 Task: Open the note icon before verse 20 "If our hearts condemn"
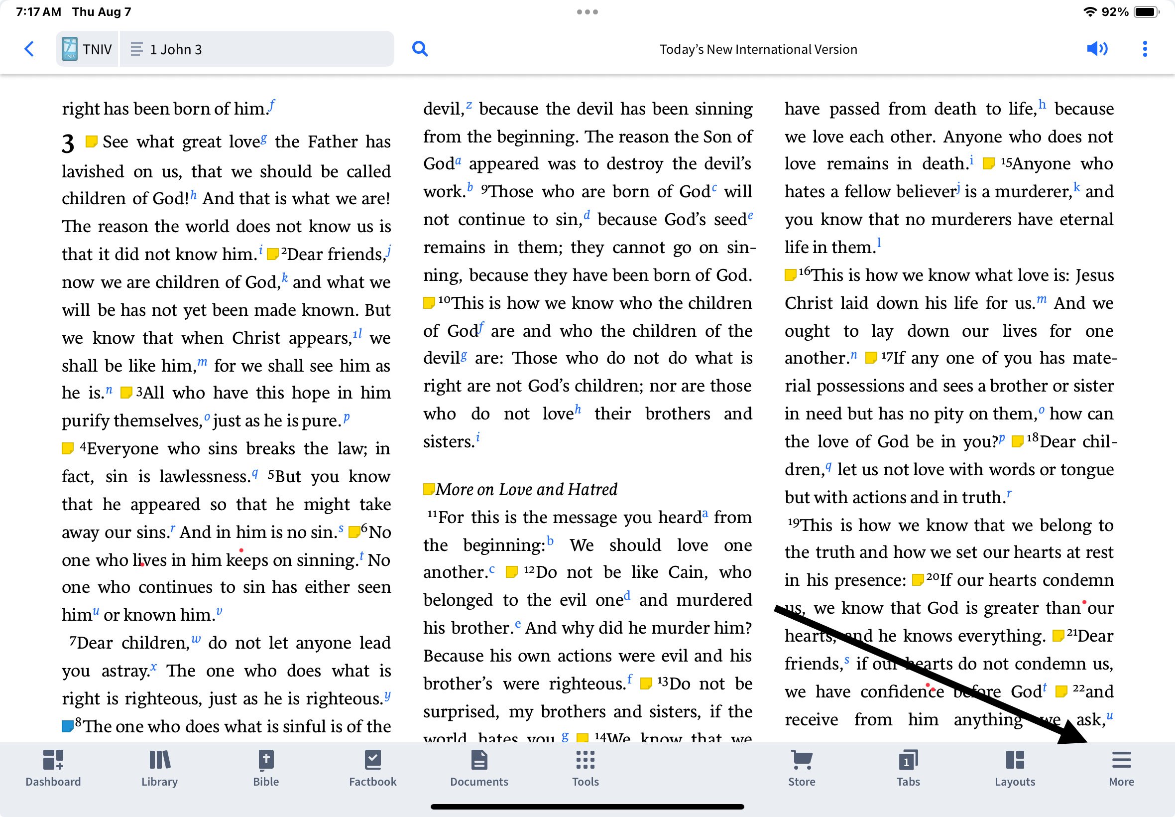[918, 579]
